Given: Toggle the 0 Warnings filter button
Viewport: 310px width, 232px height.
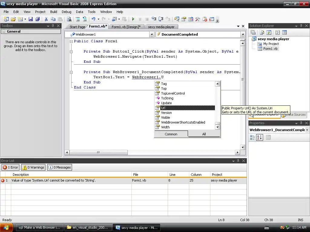Looking at the screenshot, I should [x=33, y=167].
